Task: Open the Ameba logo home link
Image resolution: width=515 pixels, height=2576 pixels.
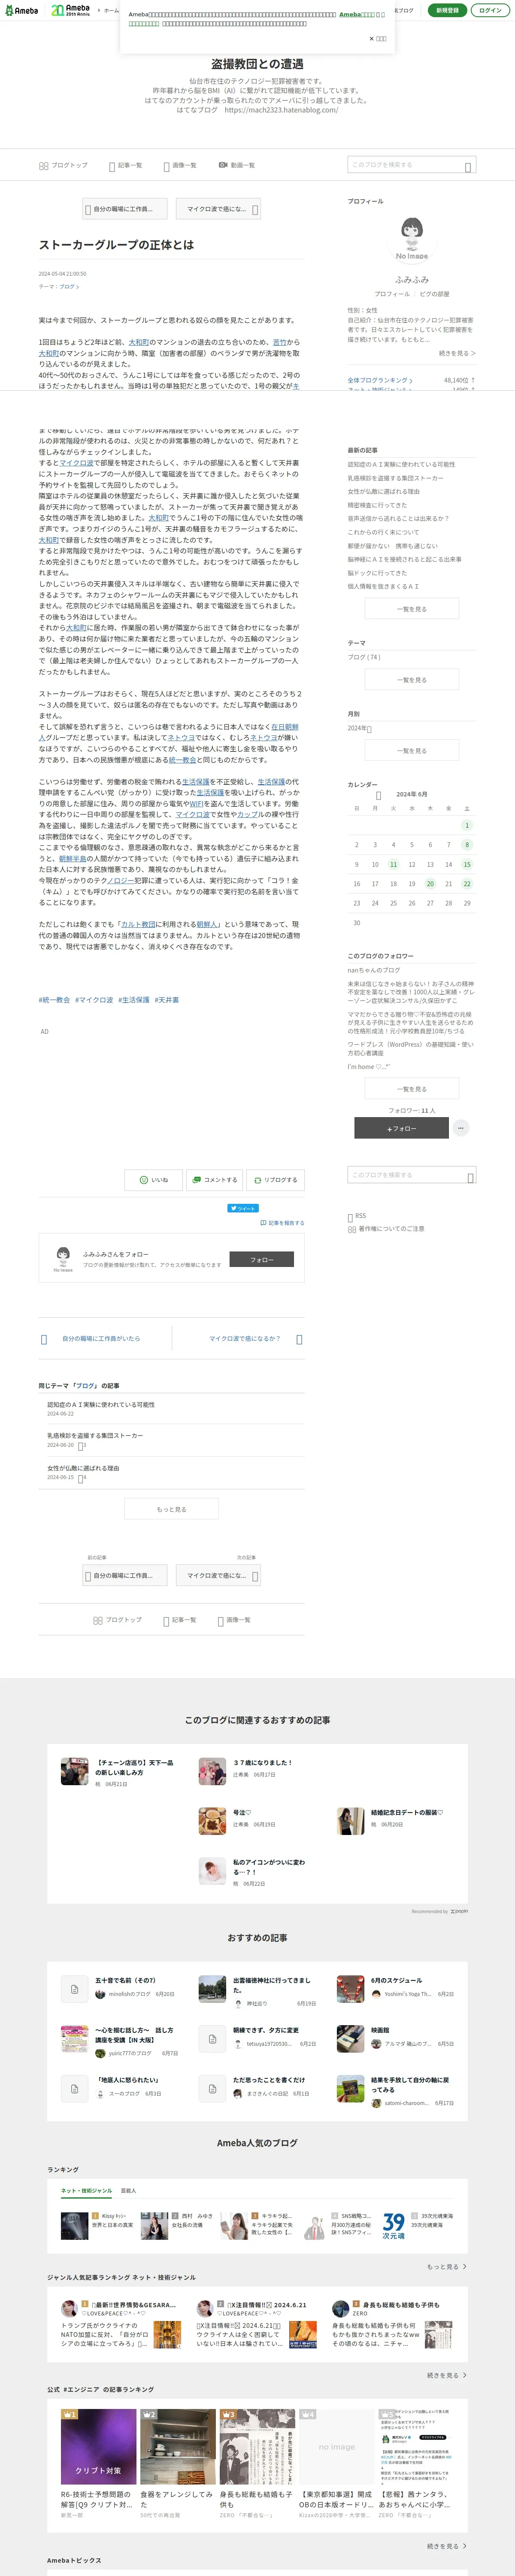Action: (x=21, y=10)
